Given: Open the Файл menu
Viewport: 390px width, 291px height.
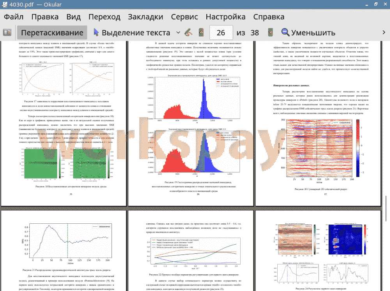Looking at the screenshot, I should tap(14, 17).
